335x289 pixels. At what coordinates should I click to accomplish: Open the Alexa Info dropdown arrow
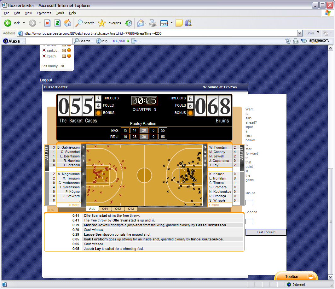pos(109,41)
